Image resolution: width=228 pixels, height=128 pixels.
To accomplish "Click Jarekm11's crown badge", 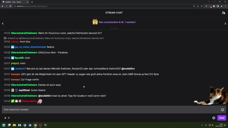I will 13,69.
